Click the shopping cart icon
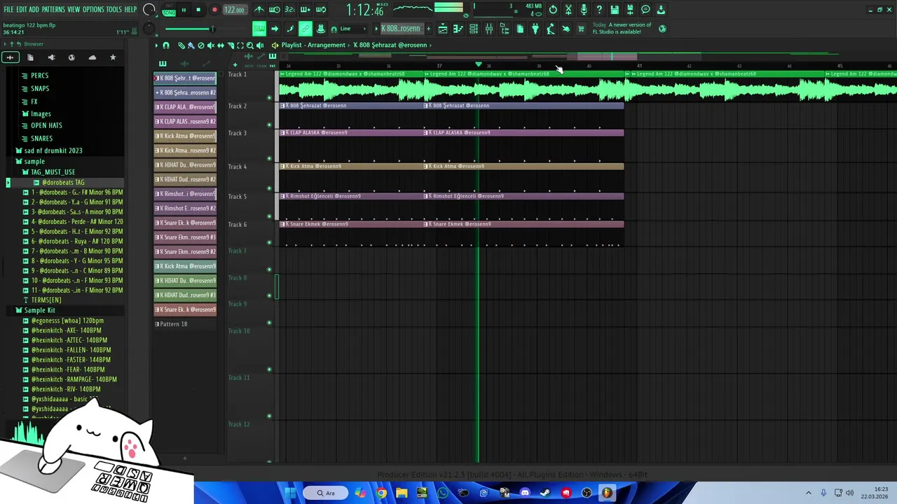This screenshot has height=504, width=897. tap(581, 29)
